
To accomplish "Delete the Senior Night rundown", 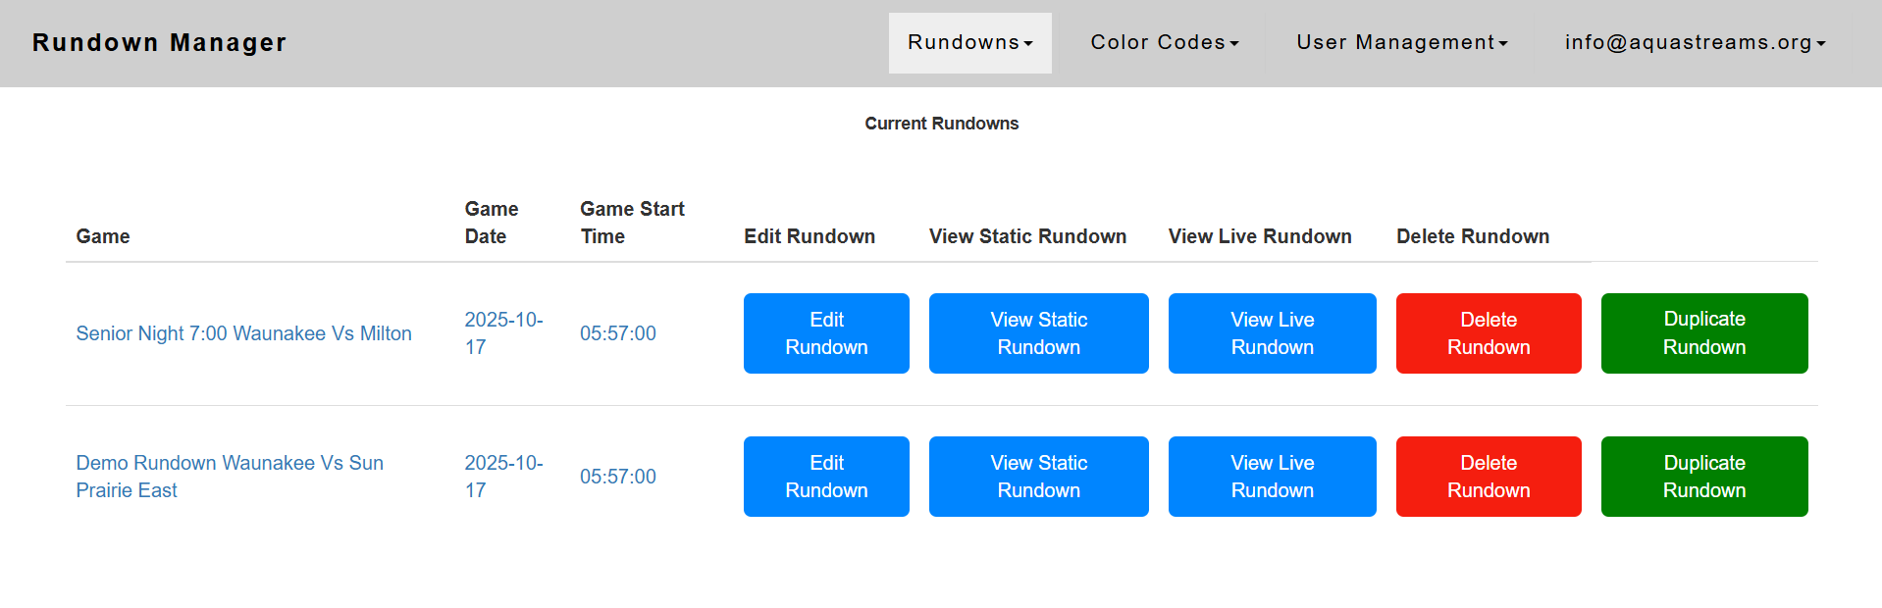I will [1488, 333].
